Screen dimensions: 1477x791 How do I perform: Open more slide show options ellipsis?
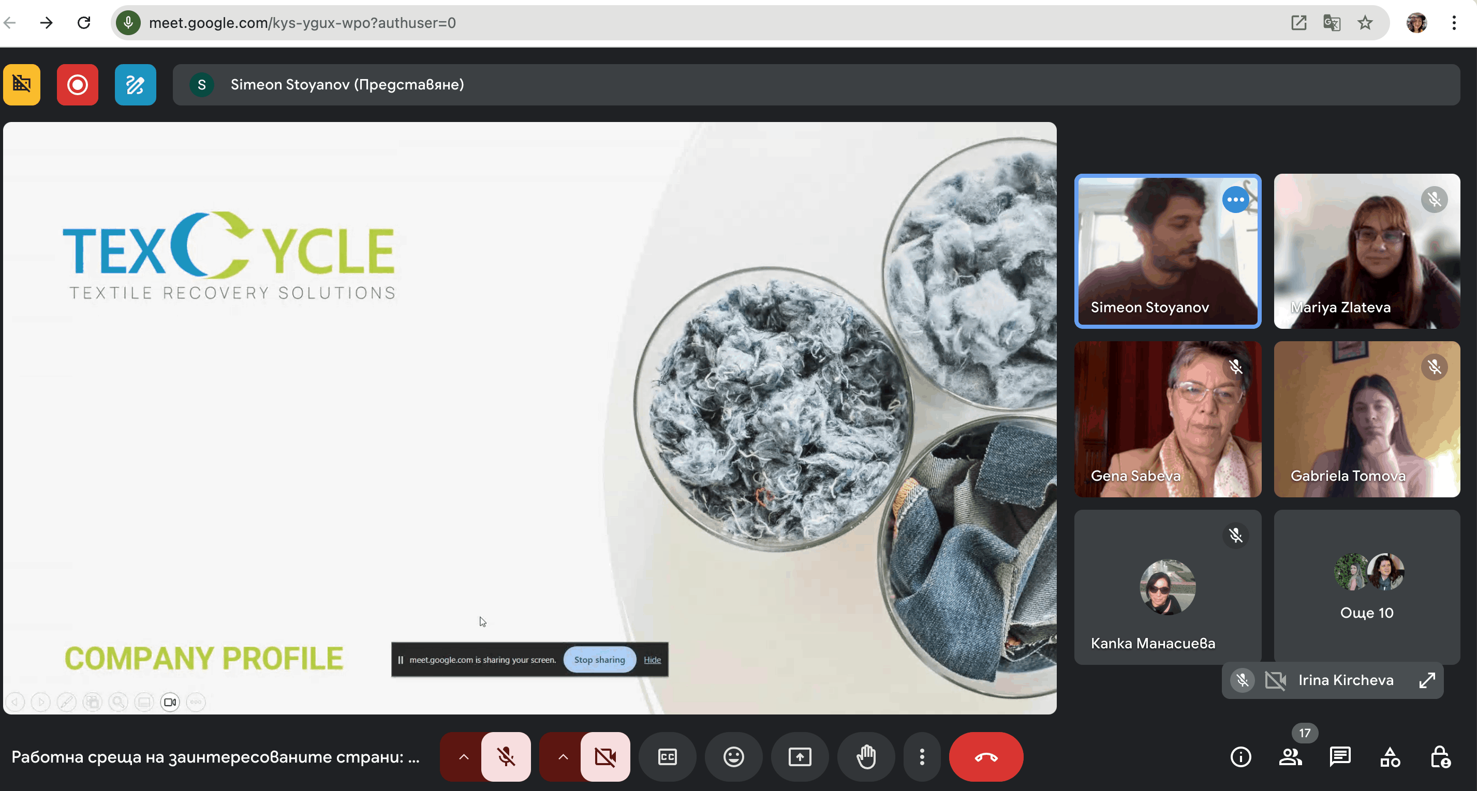(x=196, y=702)
